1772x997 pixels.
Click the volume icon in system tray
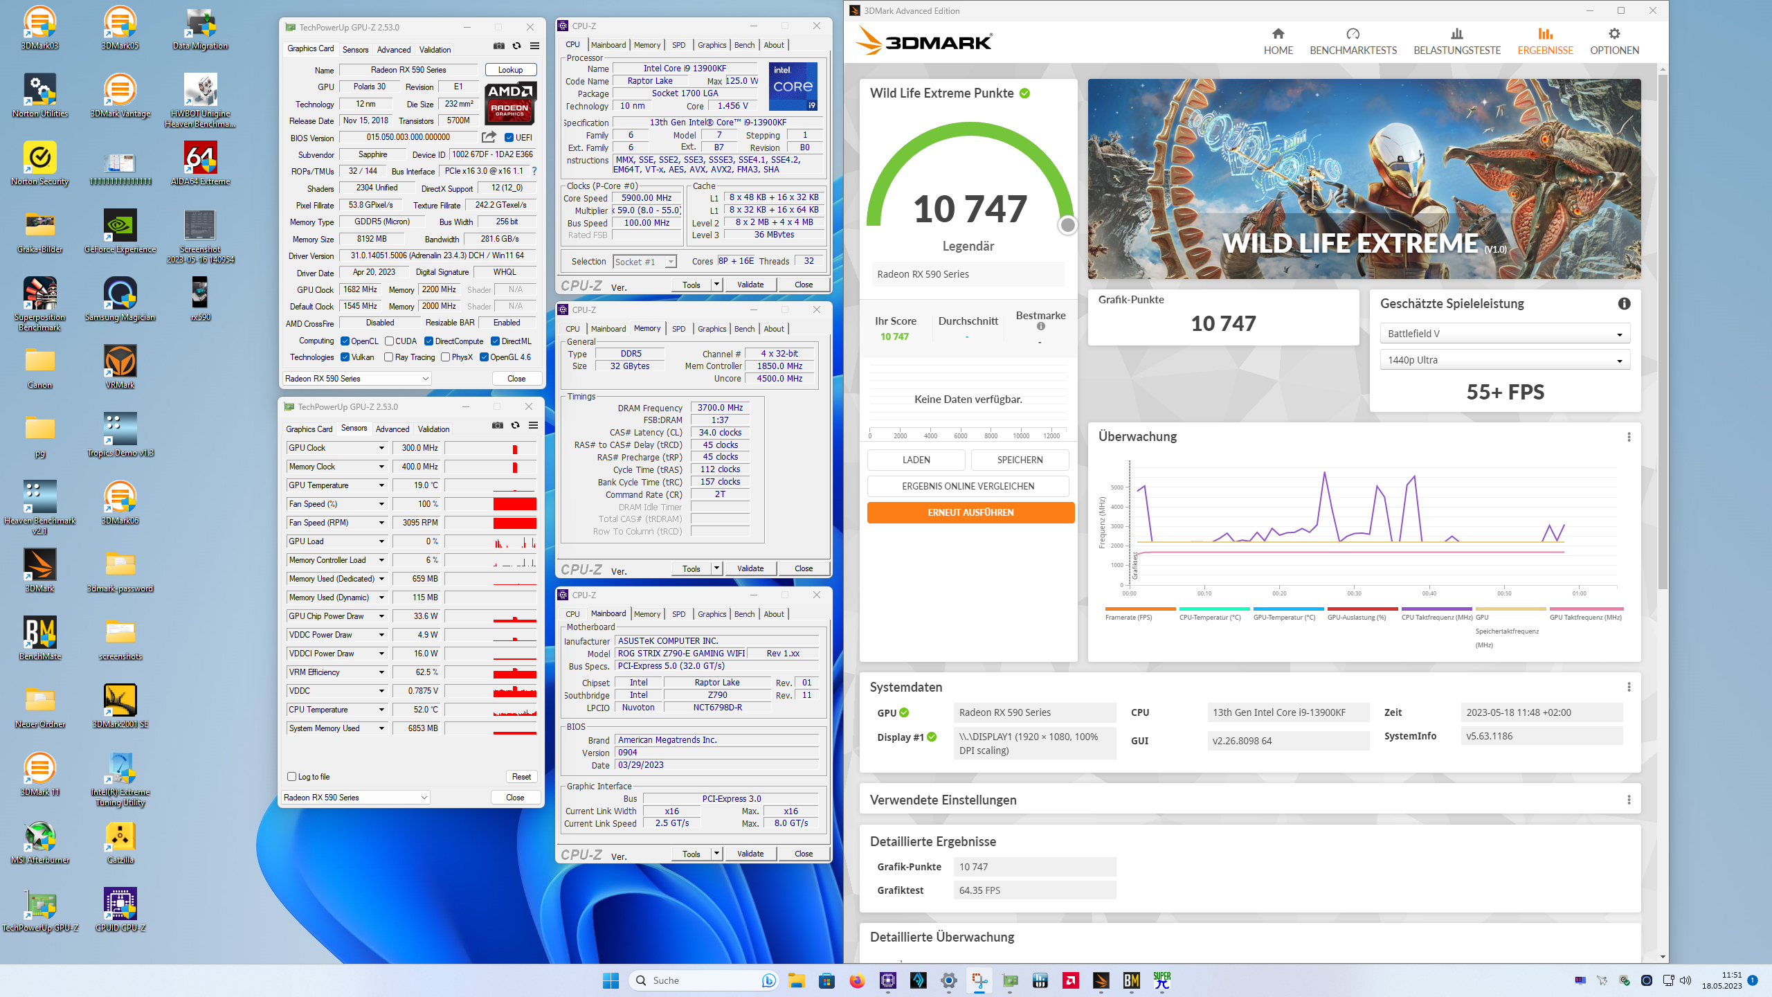coord(1685,980)
